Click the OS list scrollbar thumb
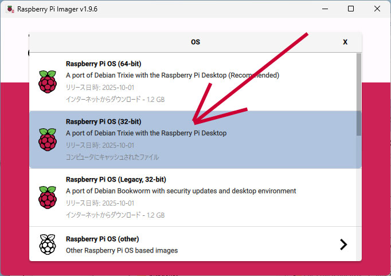The height and width of the screenshot is (276, 391). (x=359, y=94)
